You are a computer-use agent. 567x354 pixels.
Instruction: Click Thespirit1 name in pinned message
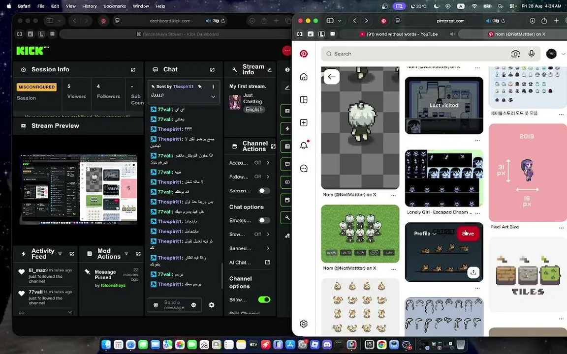click(x=183, y=87)
